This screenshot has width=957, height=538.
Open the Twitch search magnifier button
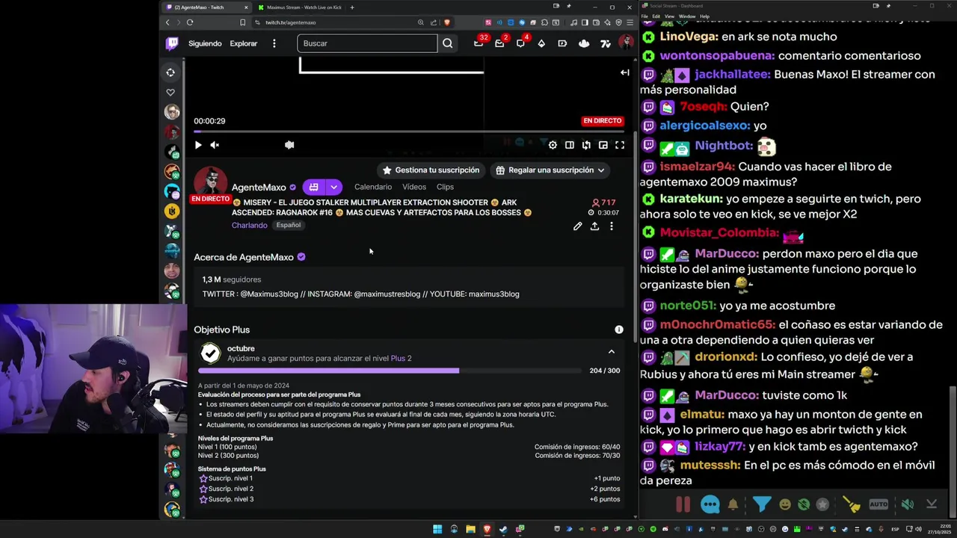coord(447,43)
